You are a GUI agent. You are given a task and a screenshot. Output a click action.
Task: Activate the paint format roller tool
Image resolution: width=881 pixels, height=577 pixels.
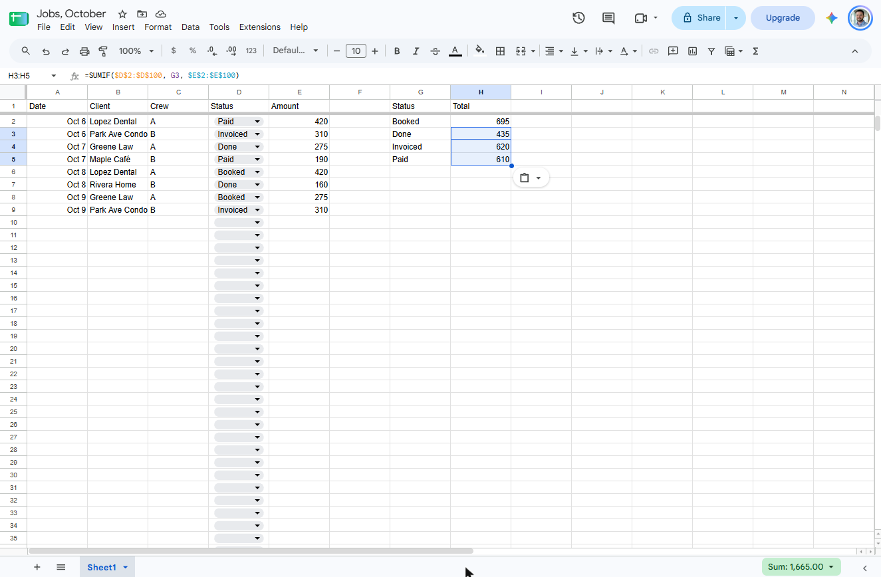click(x=103, y=51)
